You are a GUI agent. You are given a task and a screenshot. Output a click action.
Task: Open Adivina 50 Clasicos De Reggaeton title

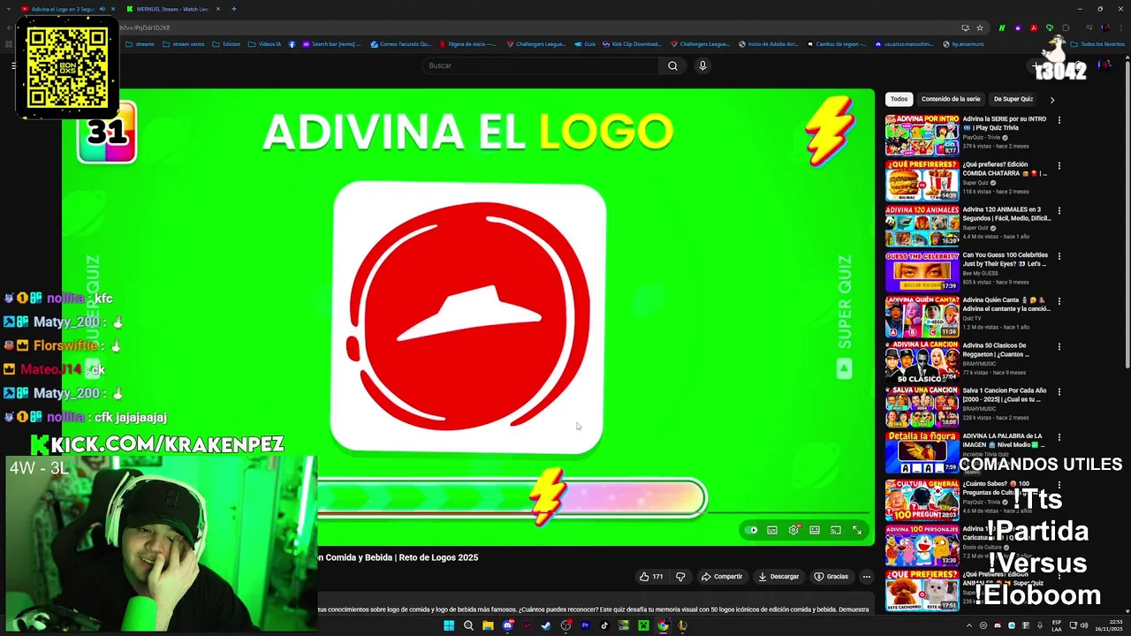997,350
